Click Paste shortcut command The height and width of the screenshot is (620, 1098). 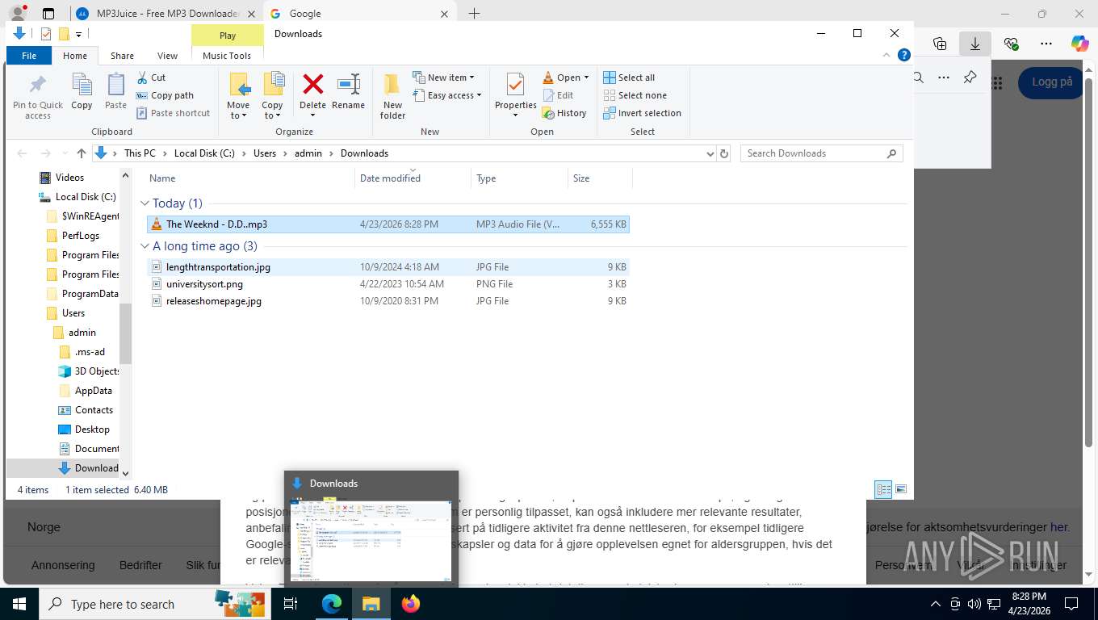click(x=173, y=113)
